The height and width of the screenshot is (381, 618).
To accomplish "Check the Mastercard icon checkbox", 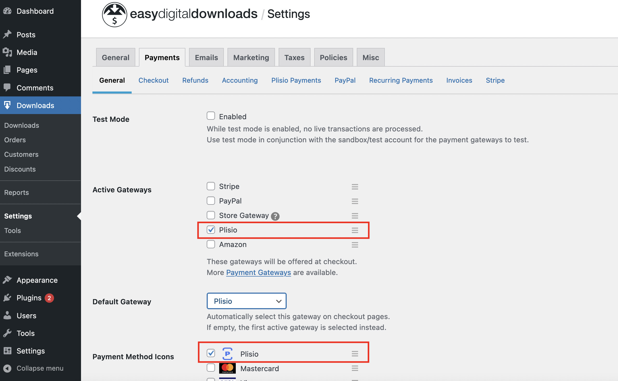I will pos(211,368).
